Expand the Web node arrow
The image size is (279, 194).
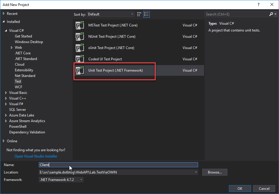(12, 48)
